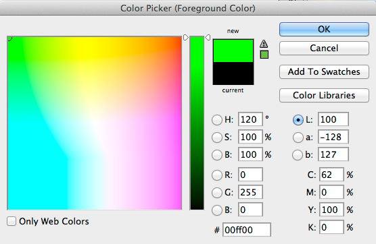Click the Lab b field showing 127
The image size is (376, 244).
click(x=333, y=154)
